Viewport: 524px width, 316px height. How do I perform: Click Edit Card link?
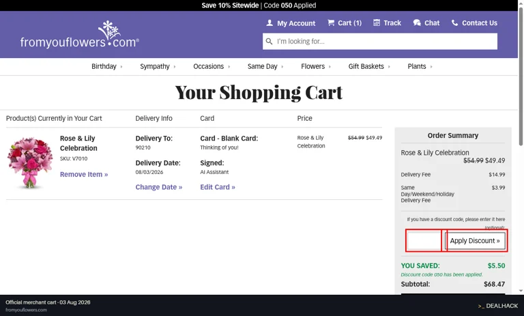point(218,187)
